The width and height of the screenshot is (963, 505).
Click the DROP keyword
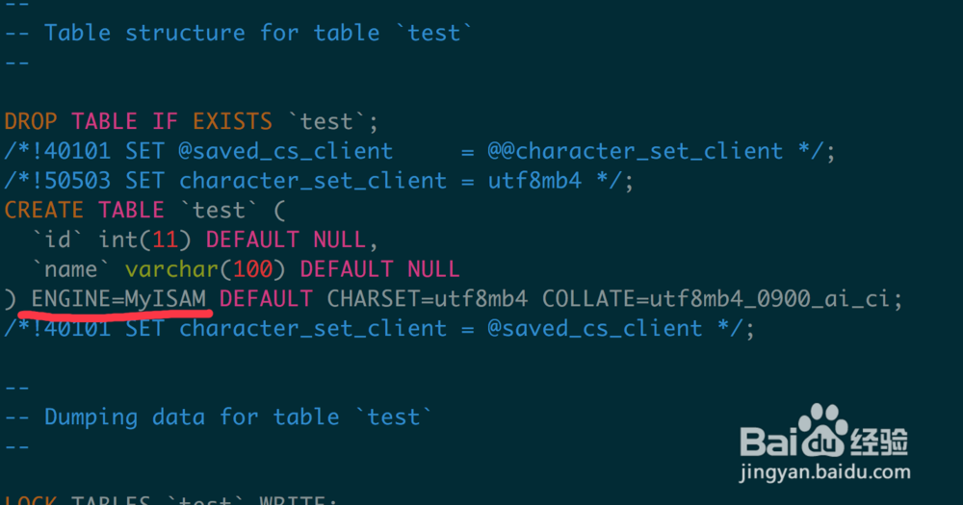coord(31,122)
